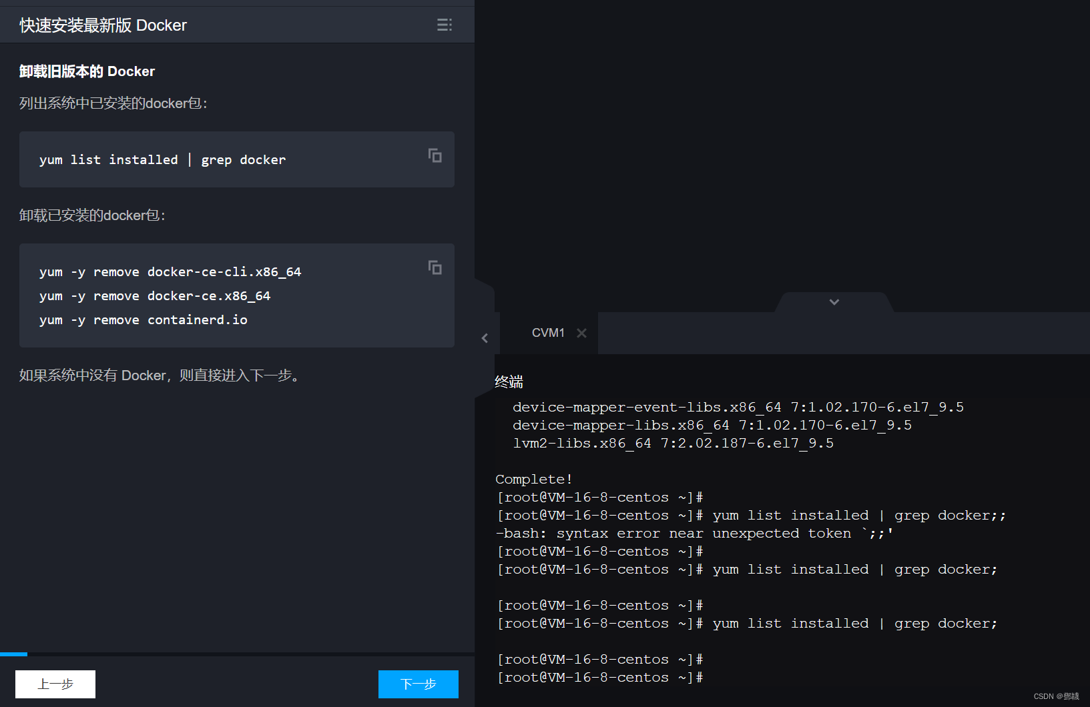The image size is (1090, 707).
Task: Click the list icon beside the Docker title
Action: [444, 24]
